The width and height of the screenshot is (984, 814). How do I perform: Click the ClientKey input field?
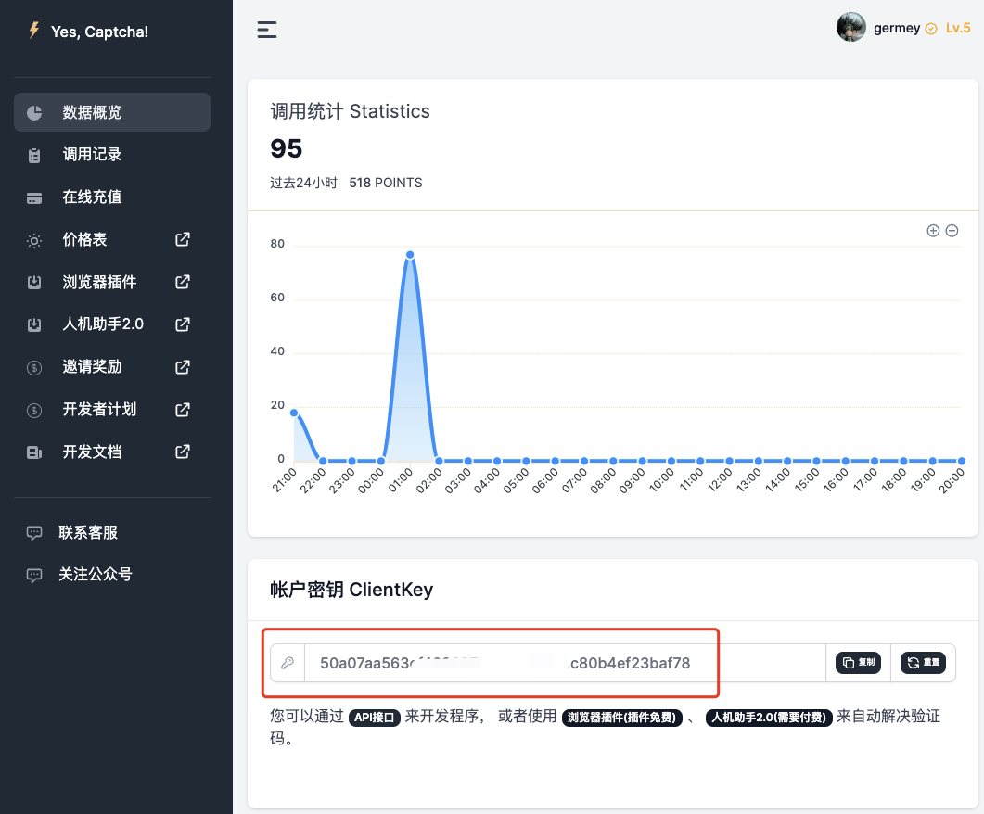pos(565,663)
